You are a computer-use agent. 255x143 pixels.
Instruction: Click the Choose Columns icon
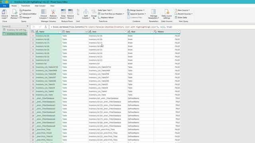[43, 12]
